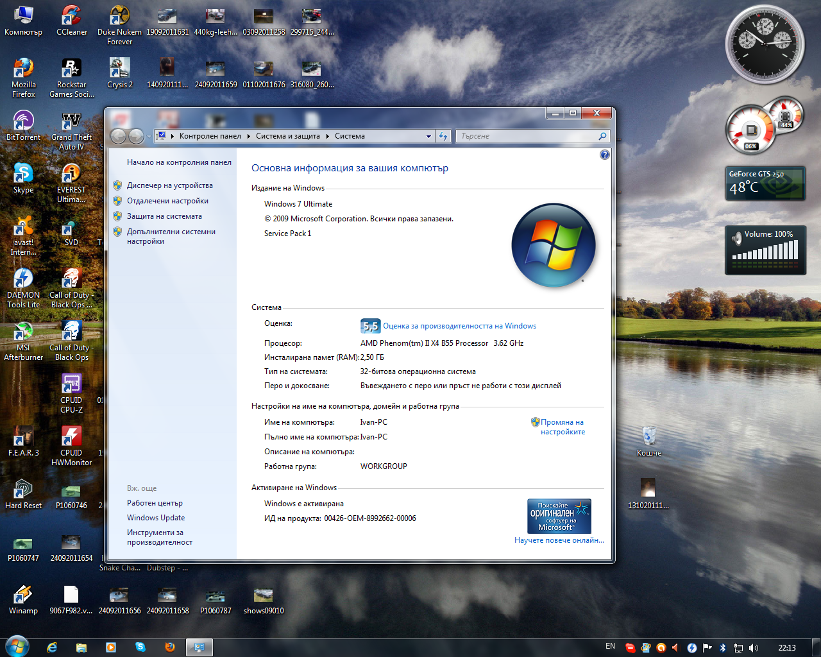This screenshot has height=657, width=821.
Task: Launch Mozilla Firefox desktop shortcut
Action: (x=23, y=78)
